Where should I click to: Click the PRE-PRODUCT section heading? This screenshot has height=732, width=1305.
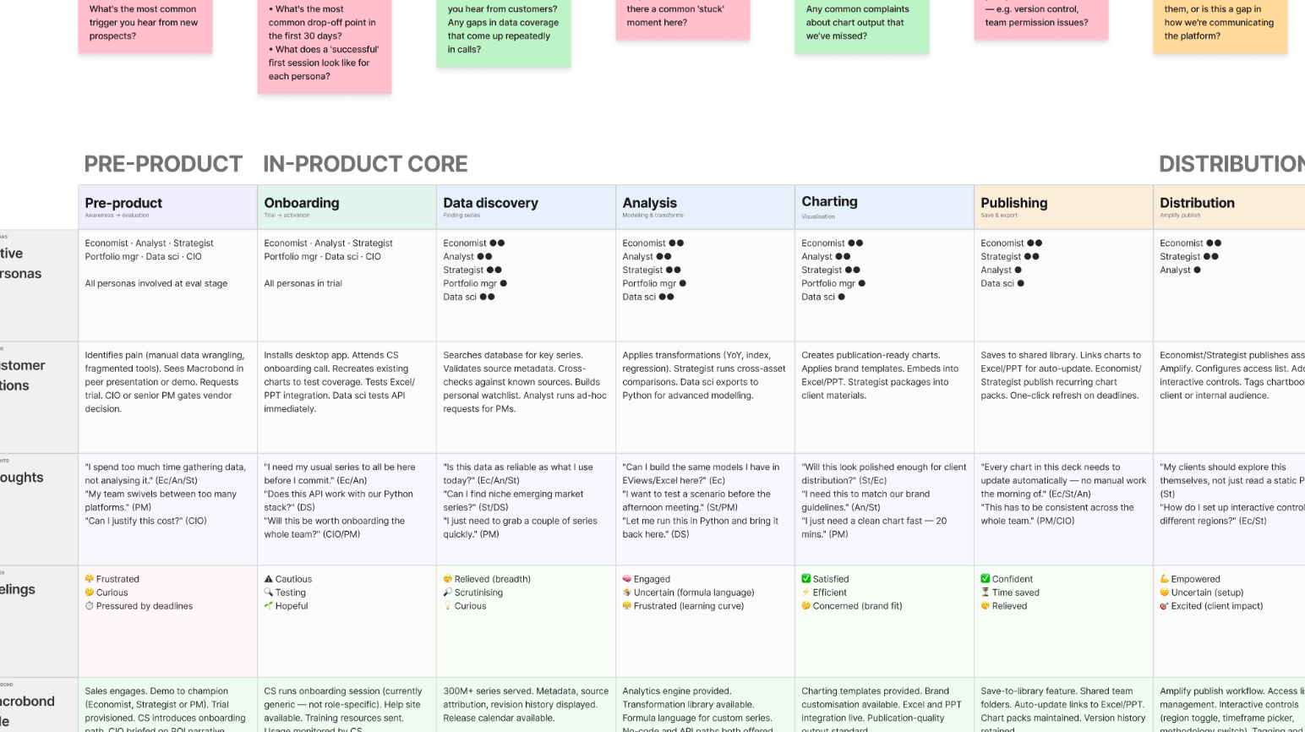[x=163, y=164]
